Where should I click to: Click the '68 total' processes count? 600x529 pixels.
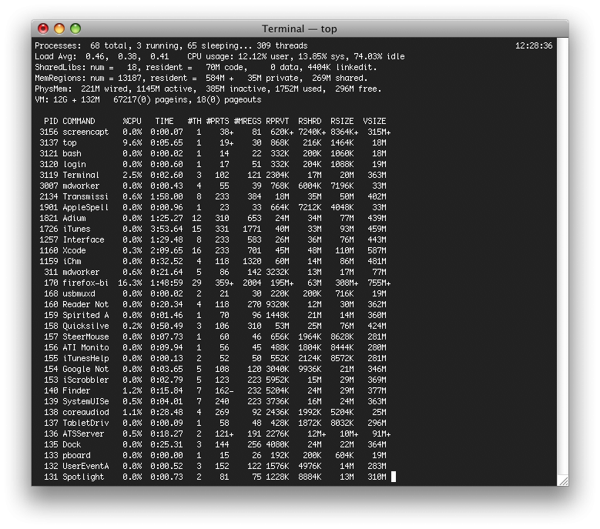pyautogui.click(x=109, y=46)
